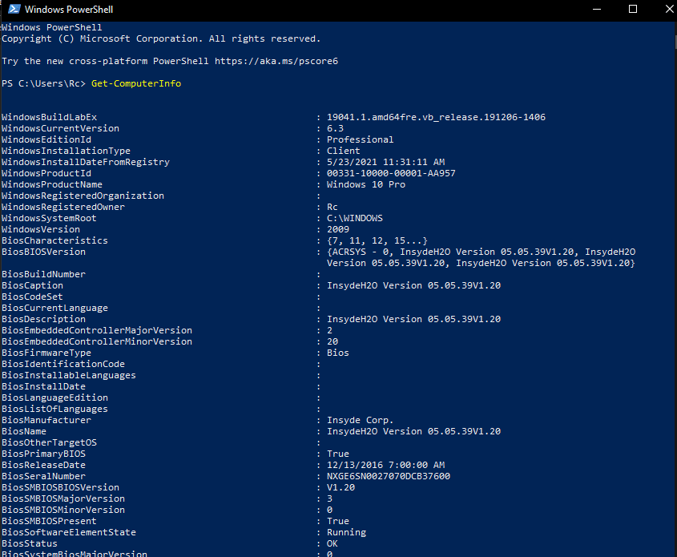This screenshot has width=677, height=557.
Task: Click the BiosCaption value InsydeH2O Version
Action: pyautogui.click(x=413, y=285)
